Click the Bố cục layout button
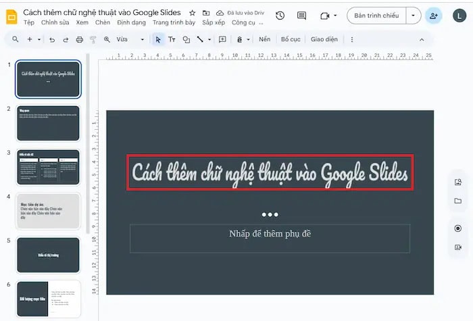 pos(291,39)
